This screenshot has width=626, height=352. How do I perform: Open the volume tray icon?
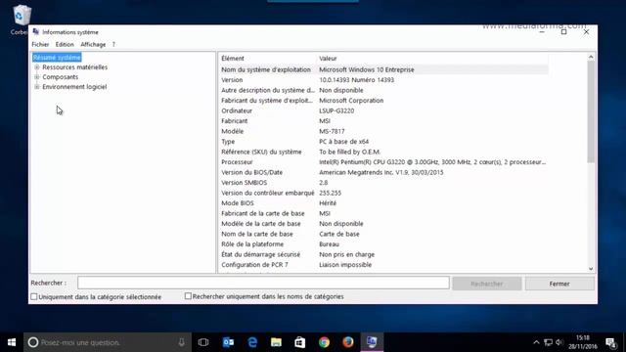[559, 342]
